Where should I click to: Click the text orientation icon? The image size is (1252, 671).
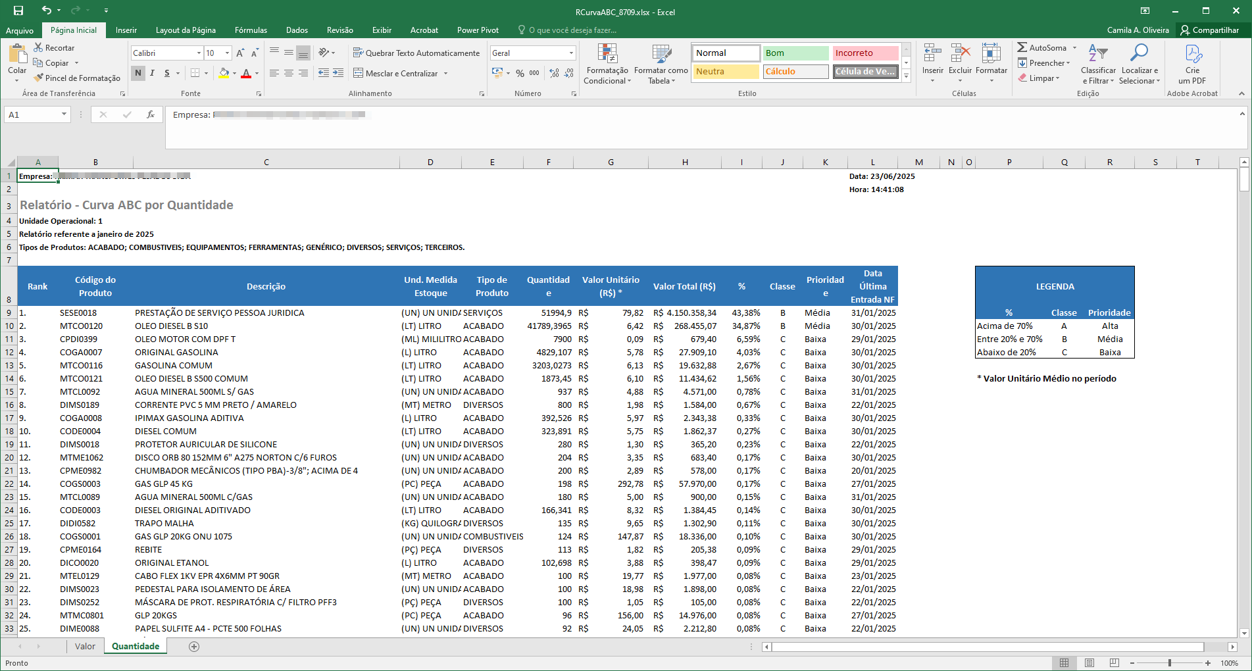pos(324,53)
